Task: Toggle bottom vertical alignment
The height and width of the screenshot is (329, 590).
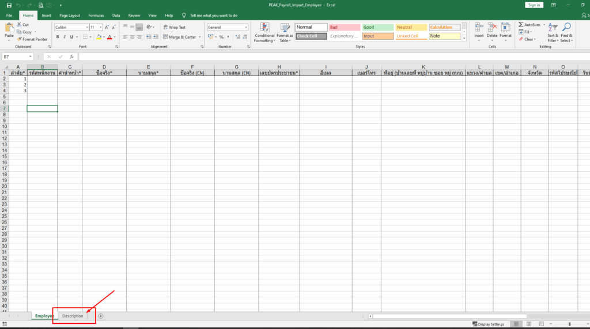Action: pos(139,27)
